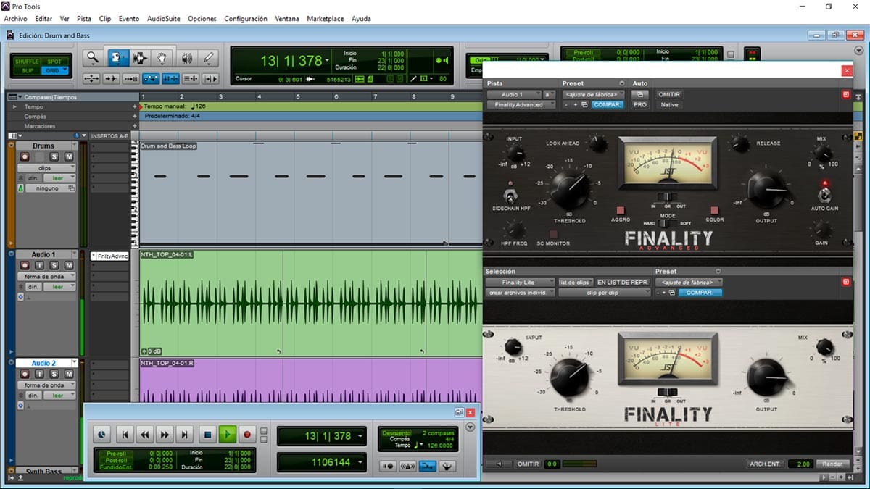870x489 pixels.
Task: Open the Archivo menu
Action: click(x=15, y=18)
